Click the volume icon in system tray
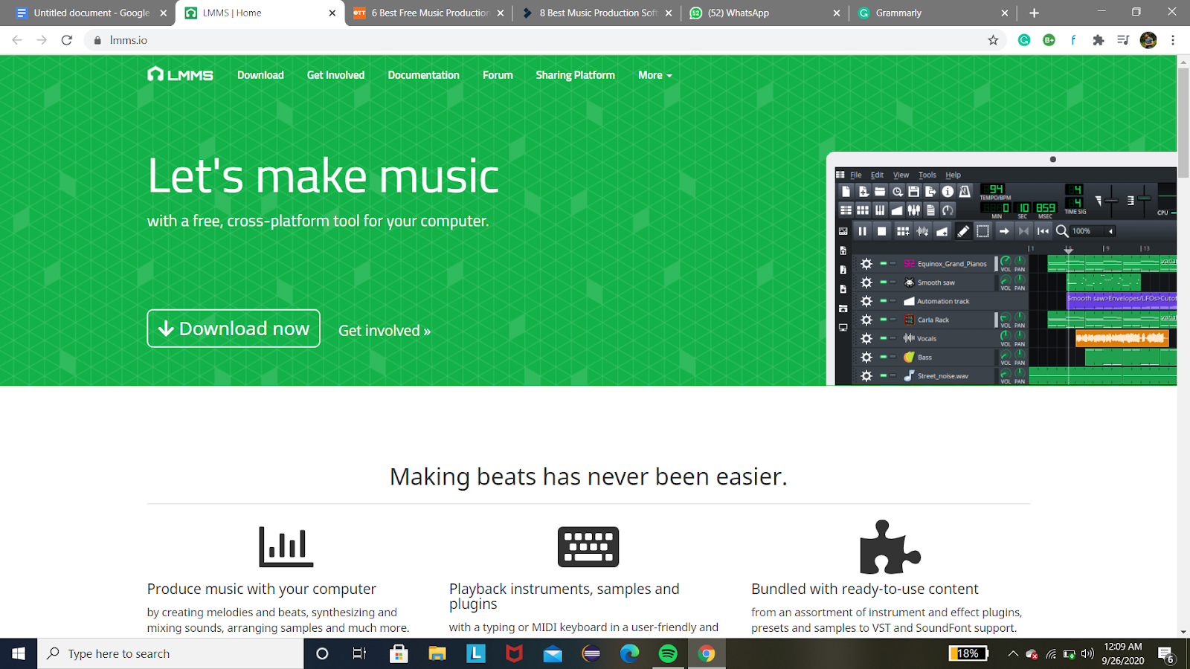Viewport: 1190px width, 669px height. 1087,654
